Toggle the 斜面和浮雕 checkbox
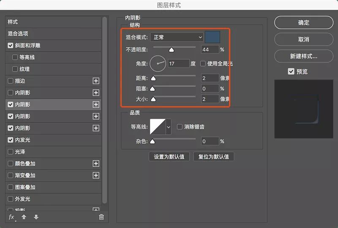338x228 pixels. (x=10, y=46)
